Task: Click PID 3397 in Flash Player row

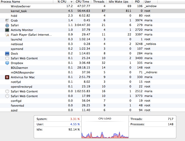Action: click(x=139, y=34)
